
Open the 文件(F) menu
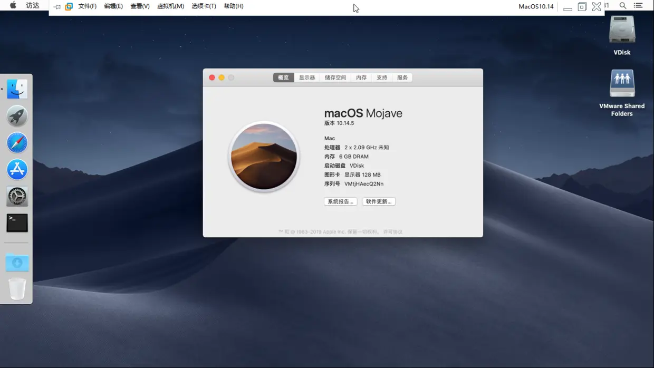pyautogui.click(x=87, y=6)
